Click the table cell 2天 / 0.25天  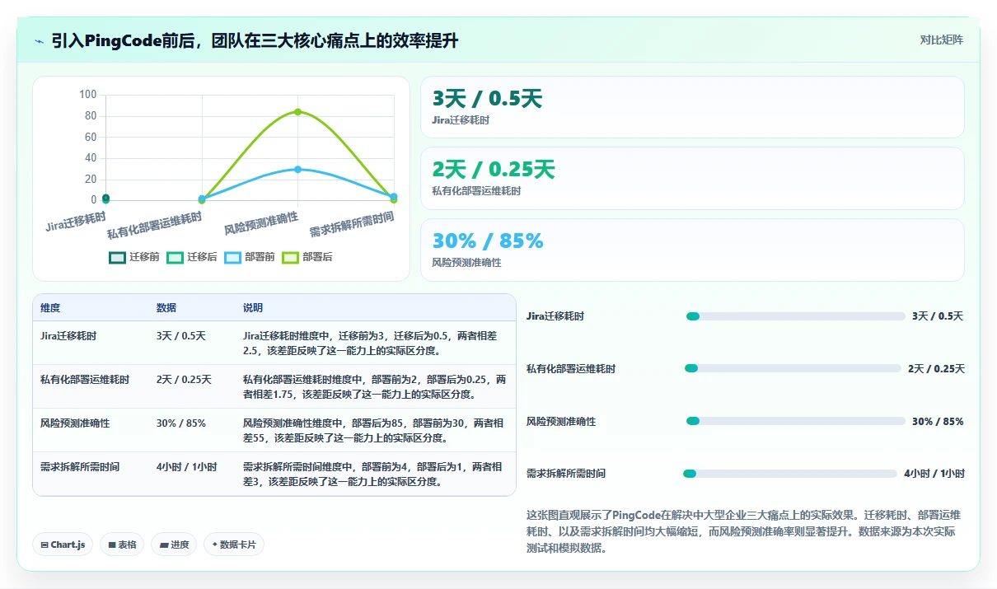184,380
